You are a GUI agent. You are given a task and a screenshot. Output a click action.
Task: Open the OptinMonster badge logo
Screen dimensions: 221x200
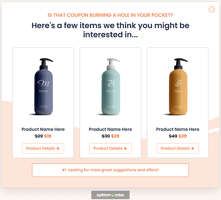click(110, 195)
